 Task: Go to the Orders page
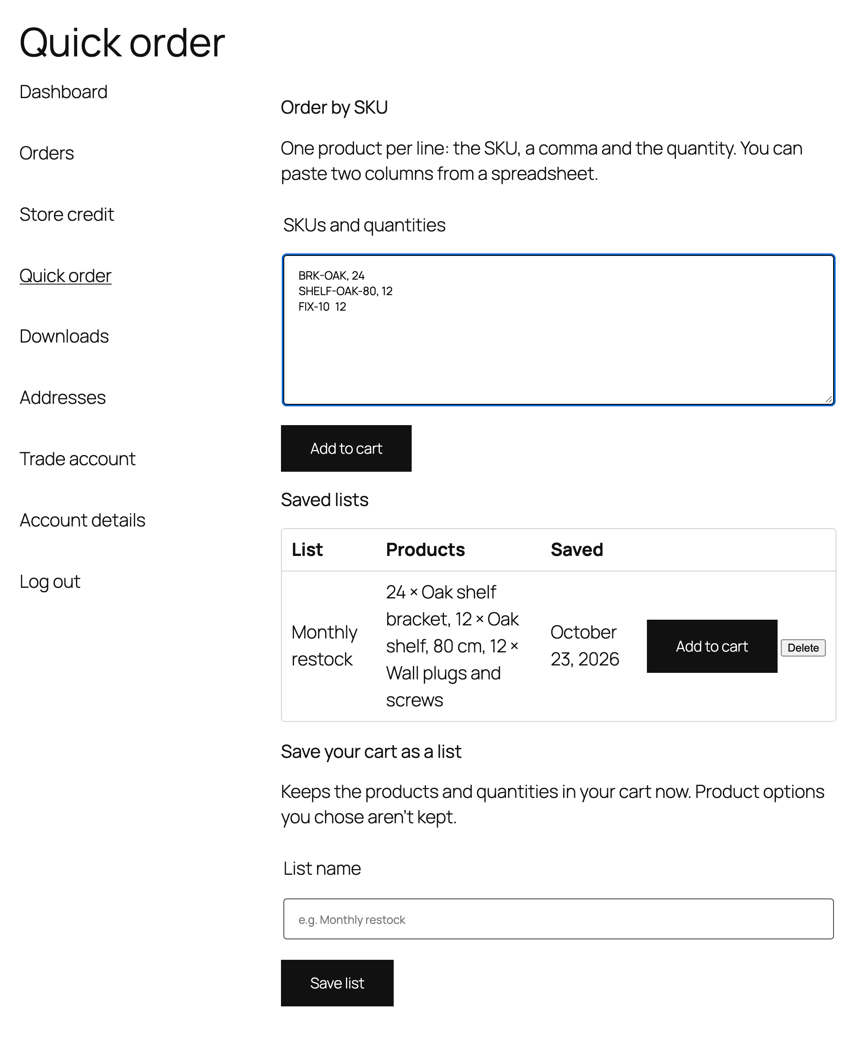[x=46, y=153]
